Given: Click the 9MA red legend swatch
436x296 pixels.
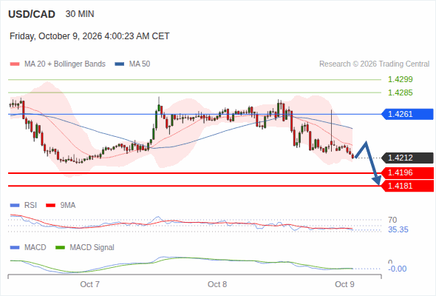Looking at the screenshot, I should [50, 206].
